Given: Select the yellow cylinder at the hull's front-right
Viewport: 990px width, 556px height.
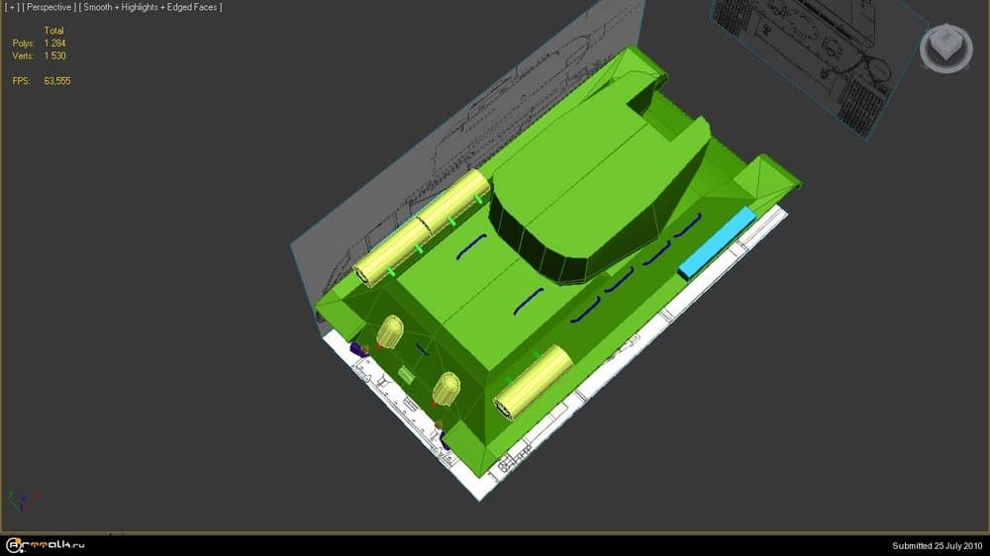Looking at the screenshot, I should click(x=535, y=383).
